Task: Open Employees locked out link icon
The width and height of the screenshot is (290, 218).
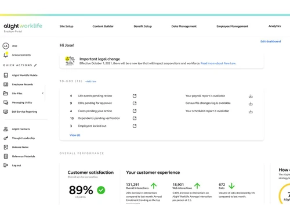Action: pyautogui.click(x=135, y=126)
